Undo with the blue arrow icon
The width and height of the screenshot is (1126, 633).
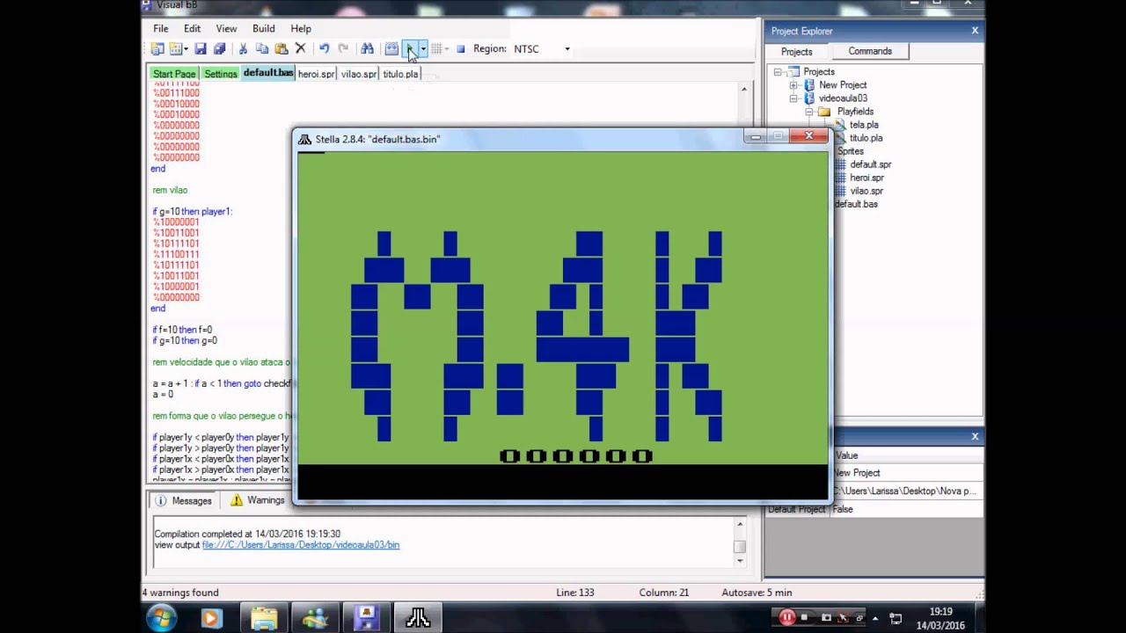[x=324, y=49]
